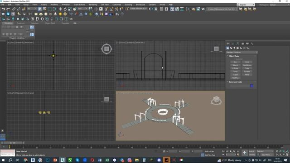Screen dimensions: 290x163
Task: Toggle the Spinner Snap button
Action: coord(121,9)
